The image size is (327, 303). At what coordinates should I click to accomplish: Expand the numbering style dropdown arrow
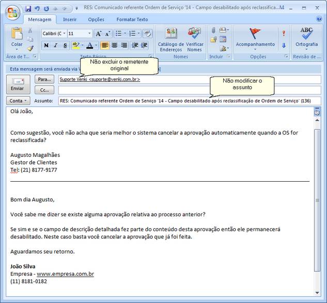click(138, 34)
